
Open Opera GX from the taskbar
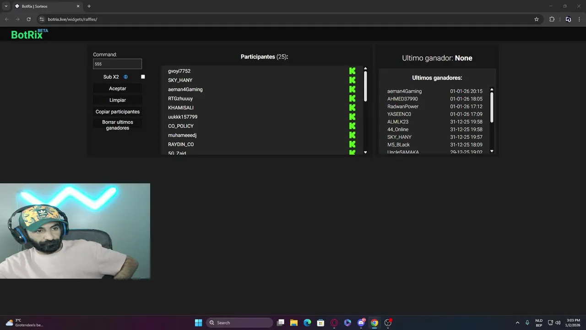(334, 323)
